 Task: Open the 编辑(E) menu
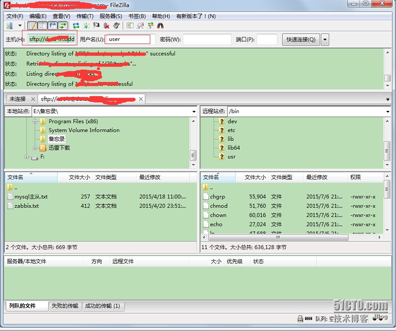pos(38,16)
